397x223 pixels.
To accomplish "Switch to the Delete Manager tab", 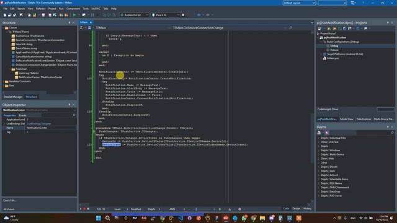I will pyautogui.click(x=12, y=97).
